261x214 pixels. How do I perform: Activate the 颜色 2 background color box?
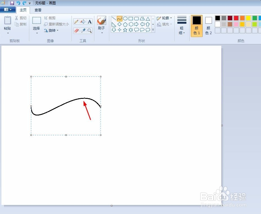point(208,26)
